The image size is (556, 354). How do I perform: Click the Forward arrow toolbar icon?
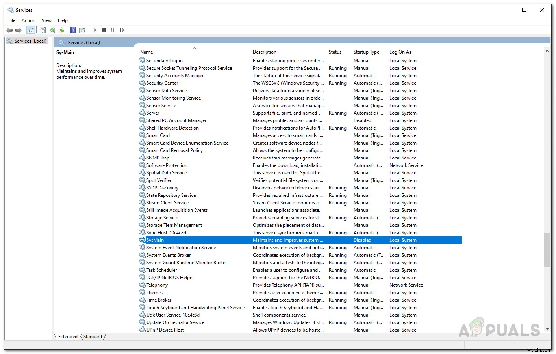tap(19, 30)
